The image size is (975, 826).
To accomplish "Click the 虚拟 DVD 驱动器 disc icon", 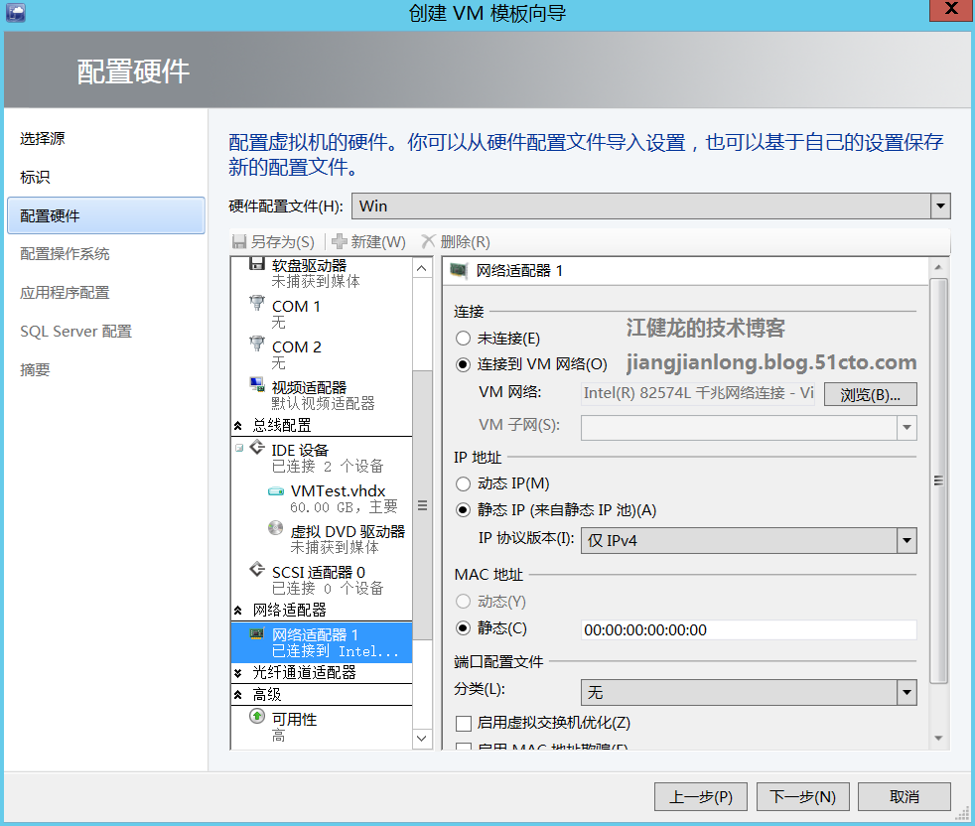I will (x=275, y=528).
